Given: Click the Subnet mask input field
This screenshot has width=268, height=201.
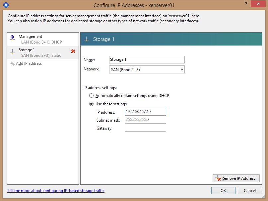Looking at the screenshot, I should [145, 120].
